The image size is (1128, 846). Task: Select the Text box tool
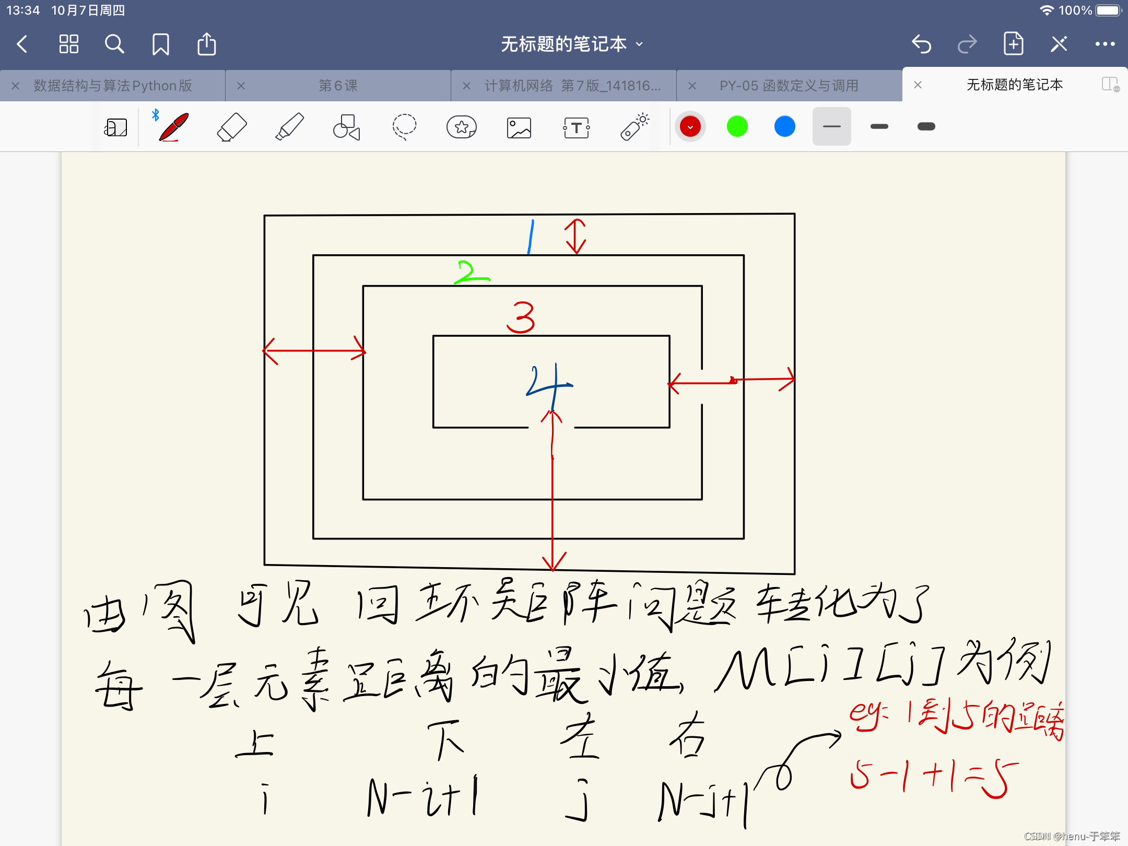point(577,127)
